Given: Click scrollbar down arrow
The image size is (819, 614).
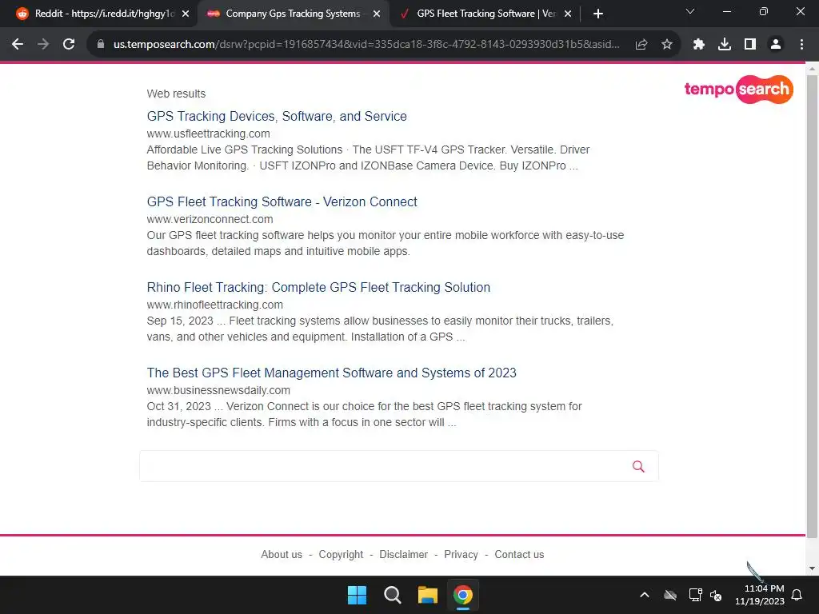Looking at the screenshot, I should pyautogui.click(x=812, y=568).
